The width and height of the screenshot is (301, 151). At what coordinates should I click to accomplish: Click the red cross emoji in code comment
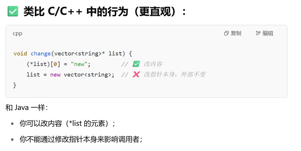(x=136, y=74)
